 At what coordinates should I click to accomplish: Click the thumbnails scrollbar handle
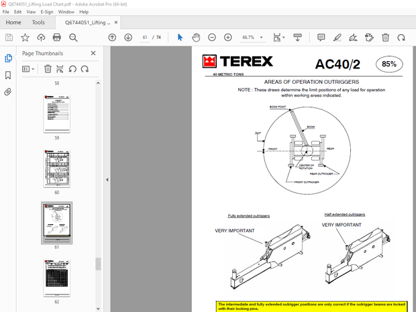coord(98,264)
